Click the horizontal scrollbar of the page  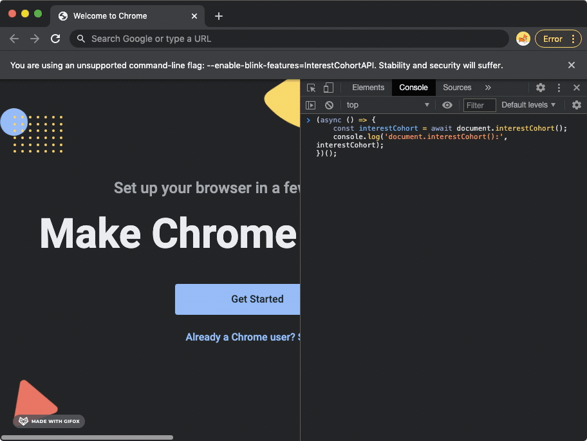[88, 437]
